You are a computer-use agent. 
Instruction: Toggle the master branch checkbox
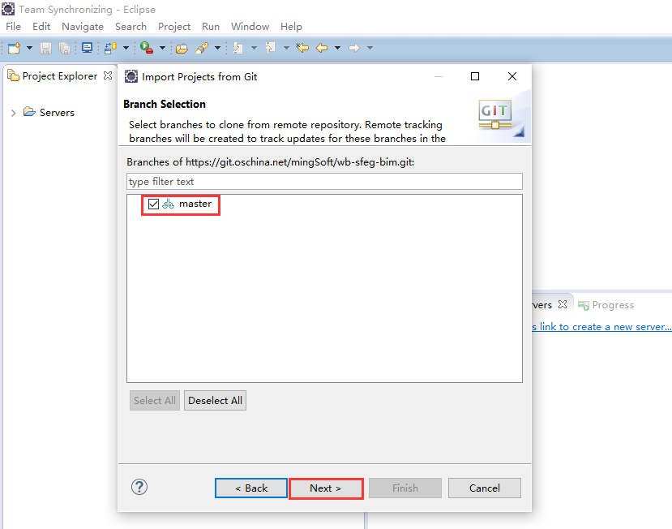(x=153, y=204)
